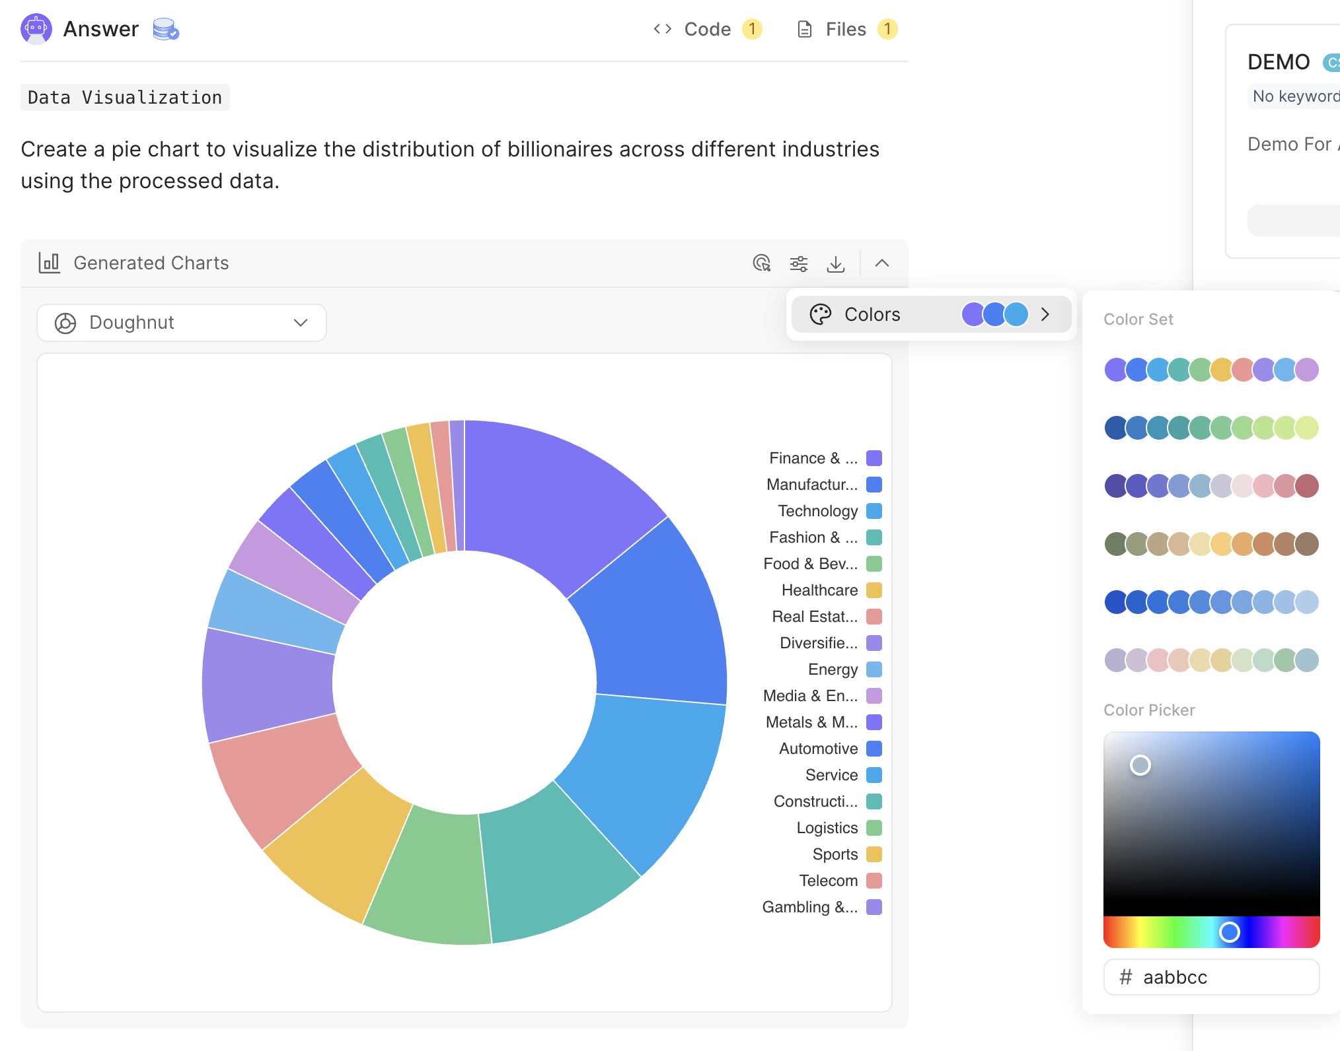1340x1051 pixels.
Task: Click the palette icon next to Colors
Action: point(820,314)
